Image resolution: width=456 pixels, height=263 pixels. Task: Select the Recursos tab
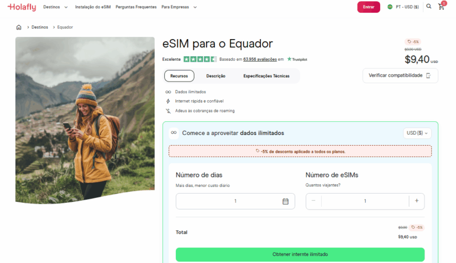179,76
